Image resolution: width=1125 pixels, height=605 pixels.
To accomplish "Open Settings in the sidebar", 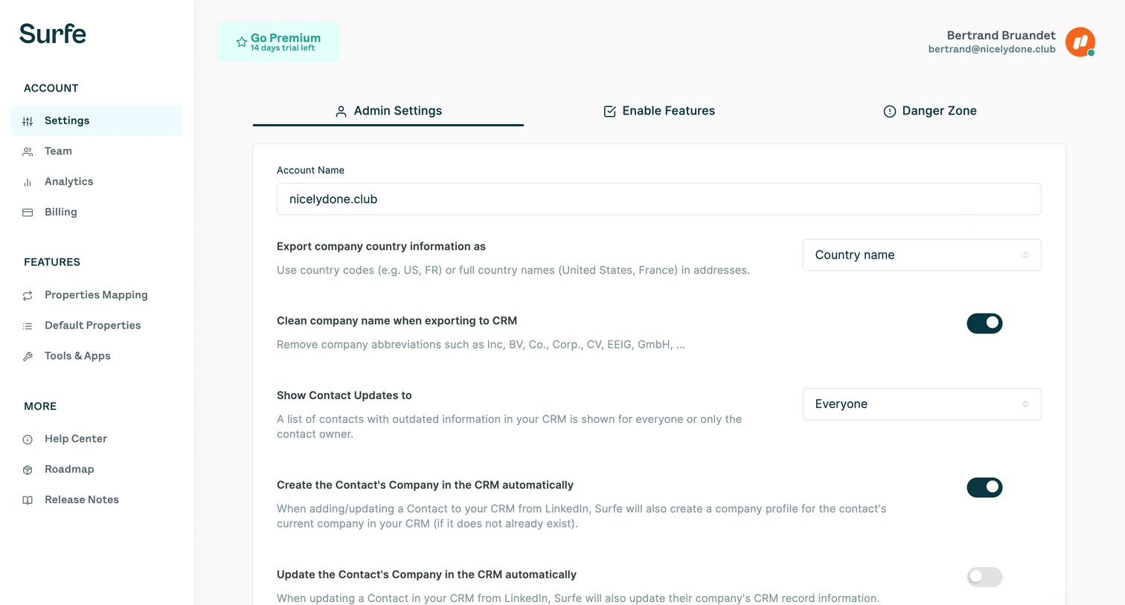I will tap(97, 120).
